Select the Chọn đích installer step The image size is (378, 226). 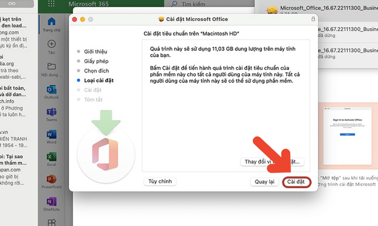coord(96,71)
